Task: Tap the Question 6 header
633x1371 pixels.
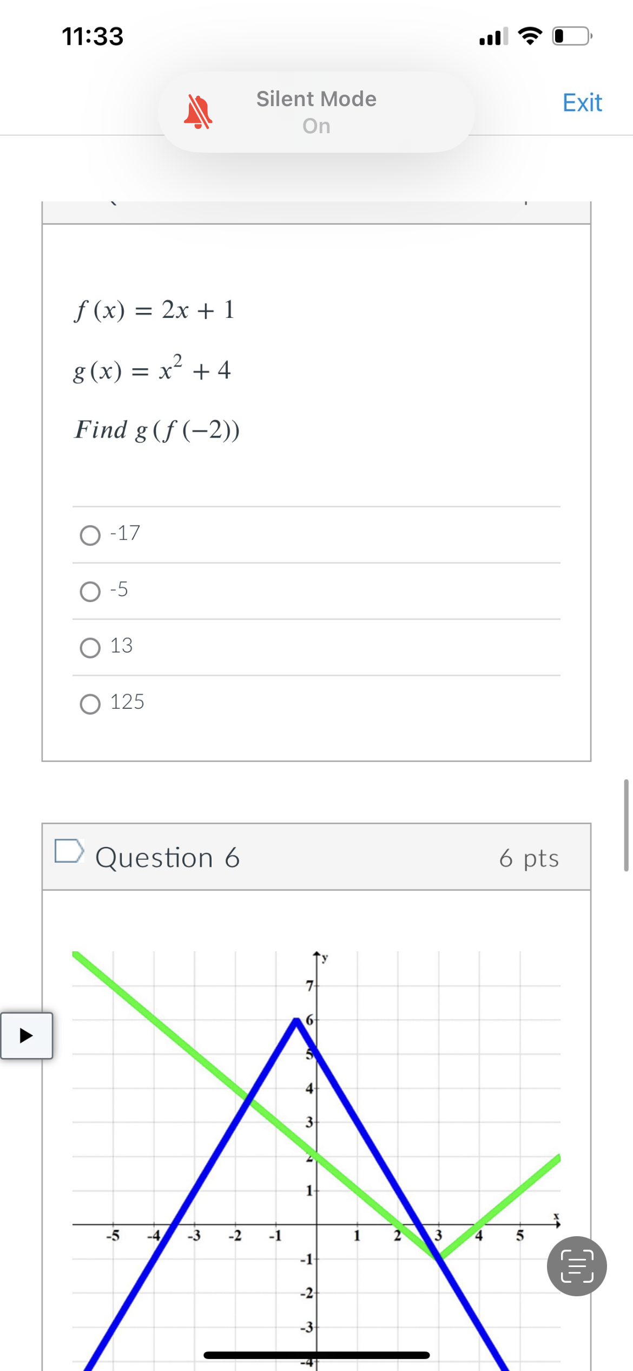Action: 168,857
